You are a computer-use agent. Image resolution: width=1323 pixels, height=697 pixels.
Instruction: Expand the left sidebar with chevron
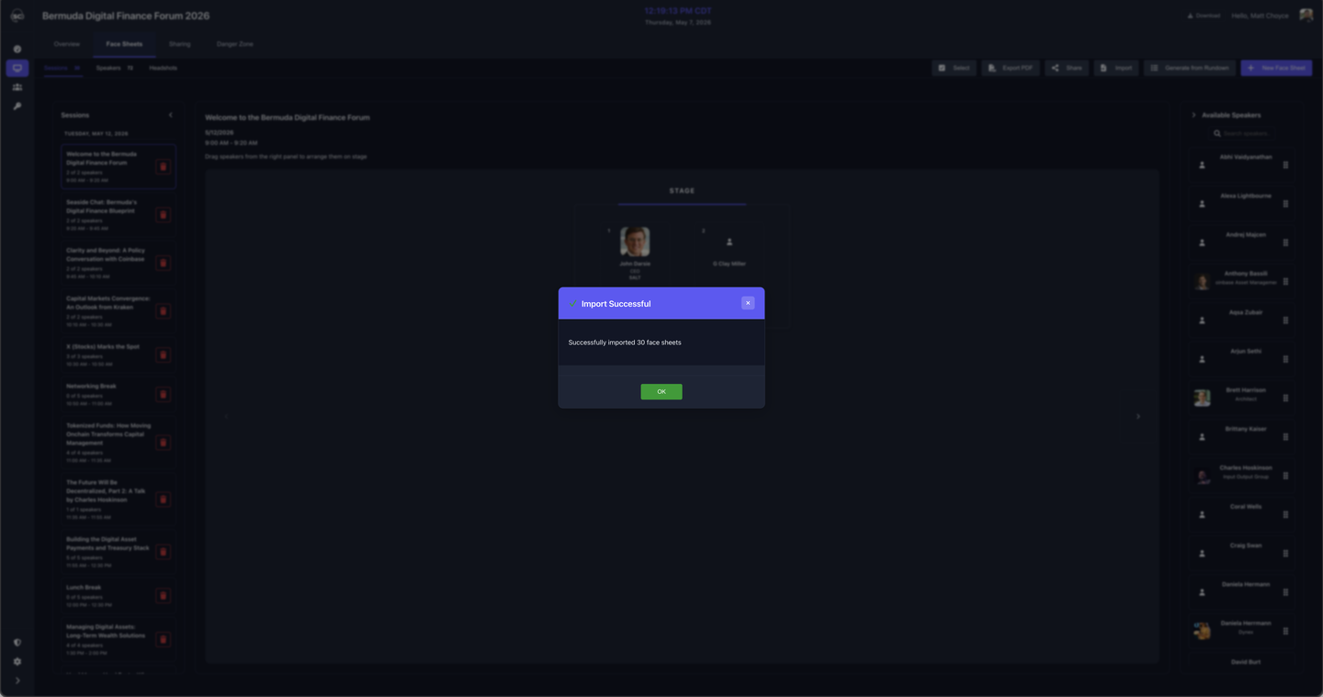point(17,680)
